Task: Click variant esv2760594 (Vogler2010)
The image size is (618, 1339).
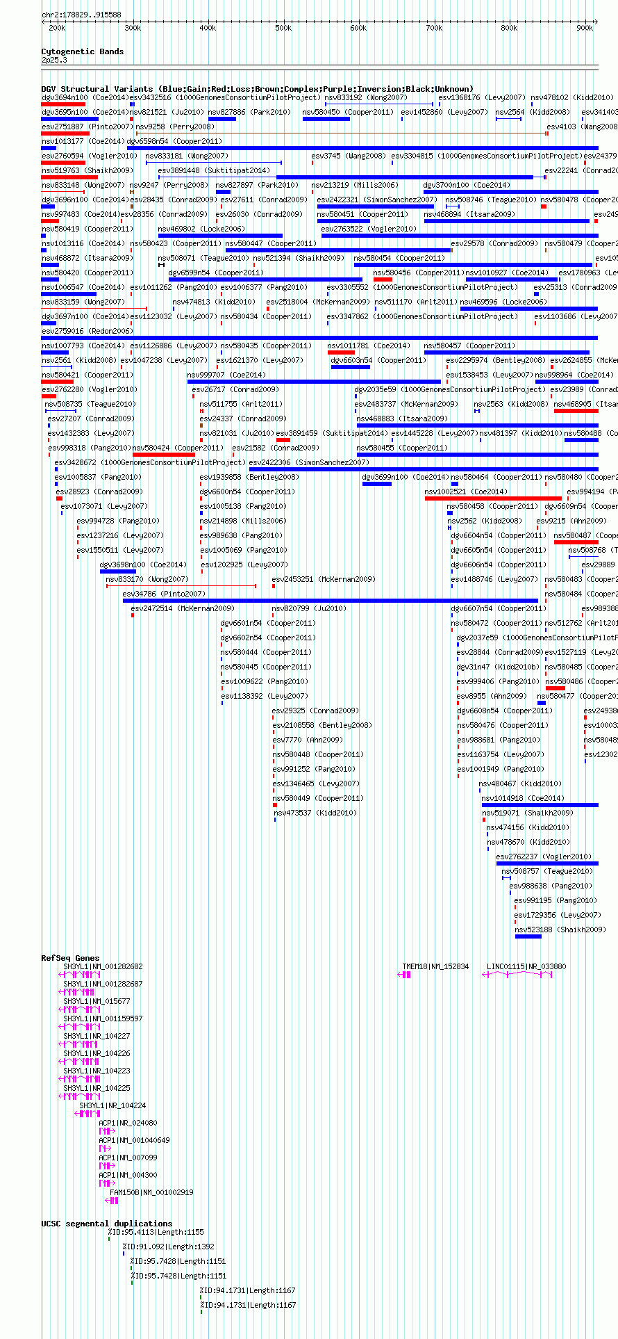Action: pyautogui.click(x=89, y=156)
